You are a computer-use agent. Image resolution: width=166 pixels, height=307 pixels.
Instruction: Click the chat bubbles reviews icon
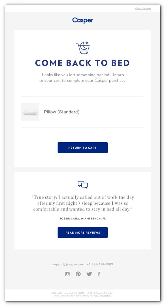[83, 185]
